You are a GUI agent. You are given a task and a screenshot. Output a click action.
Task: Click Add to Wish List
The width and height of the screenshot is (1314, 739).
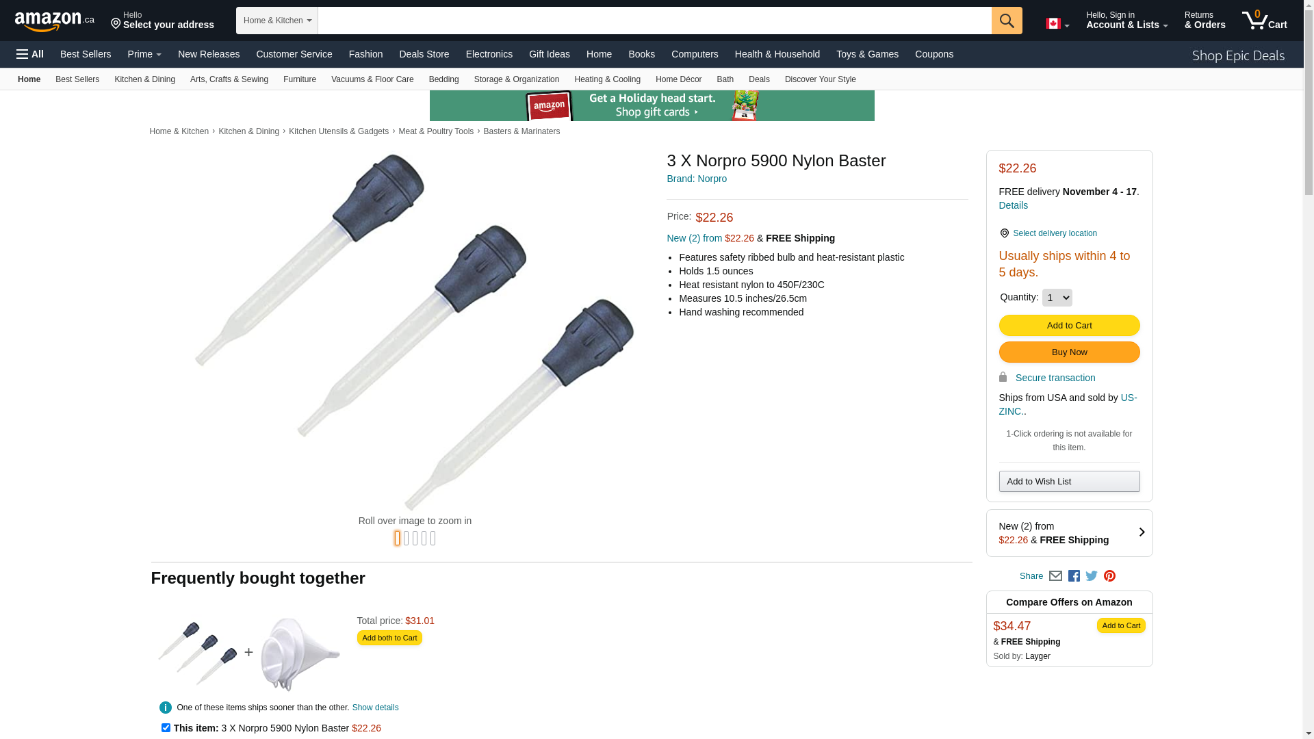1069,482
